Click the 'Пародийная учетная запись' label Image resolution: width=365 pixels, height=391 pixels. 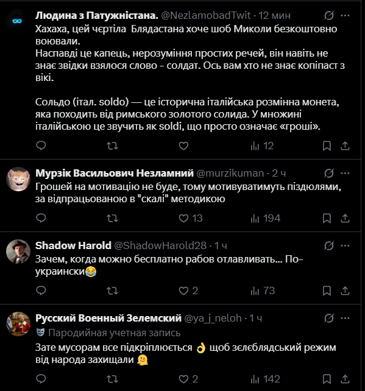click(x=115, y=333)
